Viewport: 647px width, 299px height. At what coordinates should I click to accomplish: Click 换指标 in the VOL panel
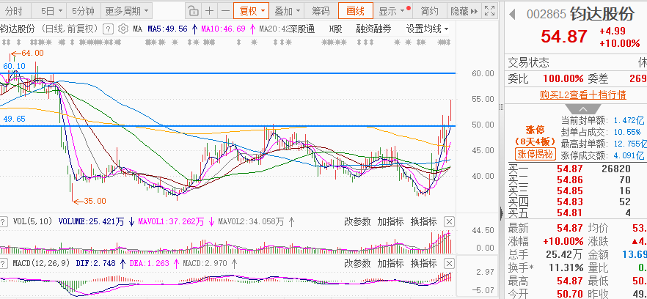(423, 222)
